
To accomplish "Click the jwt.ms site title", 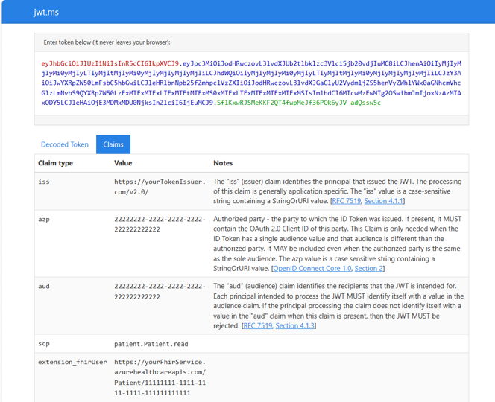I will [46, 13].
